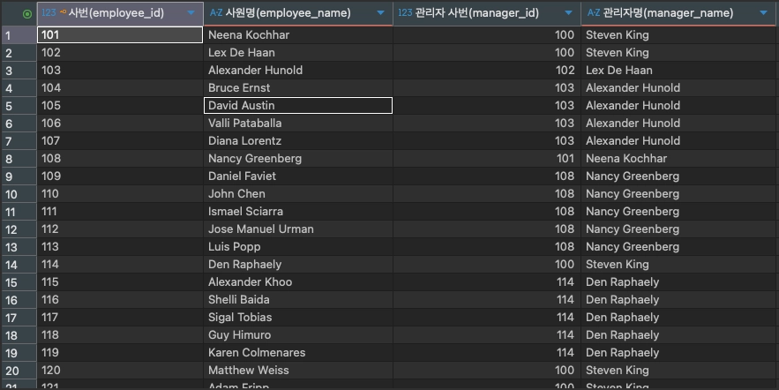Open the employee_id column filter dropdown
The height and width of the screenshot is (390, 779).
(191, 13)
